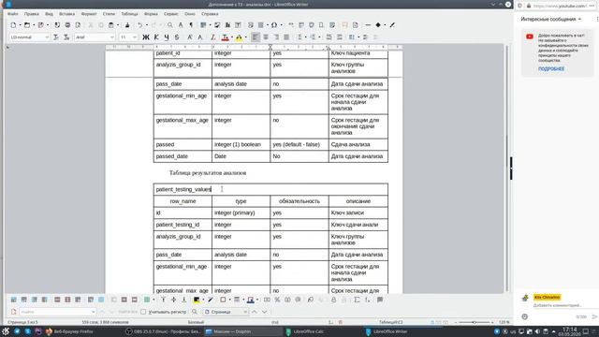Image resolution: width=599 pixels, height=337 pixels.
Task: Open the Таблица menu
Action: (x=129, y=14)
